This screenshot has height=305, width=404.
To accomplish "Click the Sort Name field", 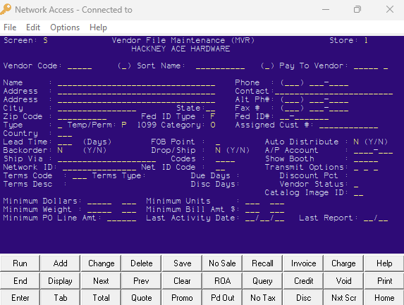I will pos(220,66).
